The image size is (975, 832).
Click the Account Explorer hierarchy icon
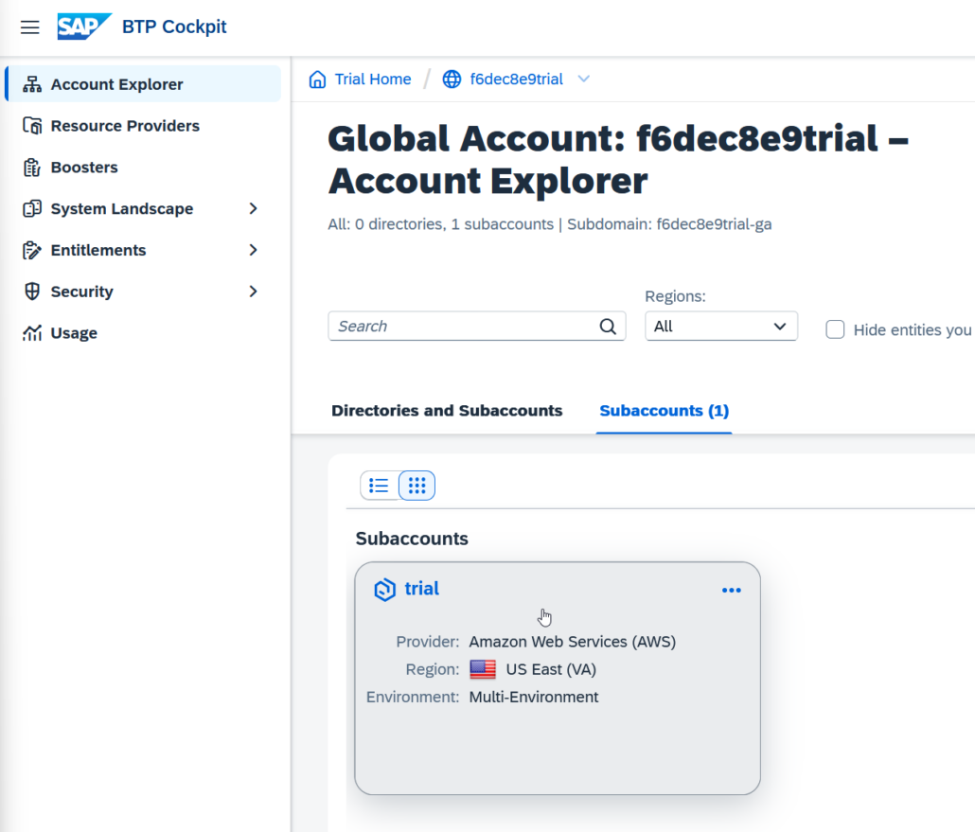click(32, 84)
